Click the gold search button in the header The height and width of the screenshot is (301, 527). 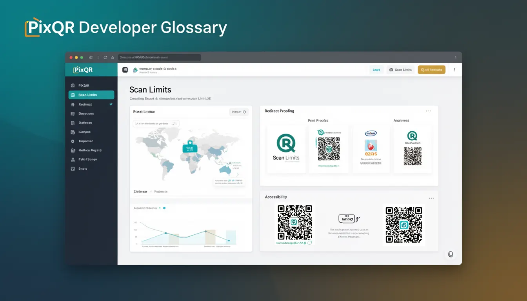(431, 70)
